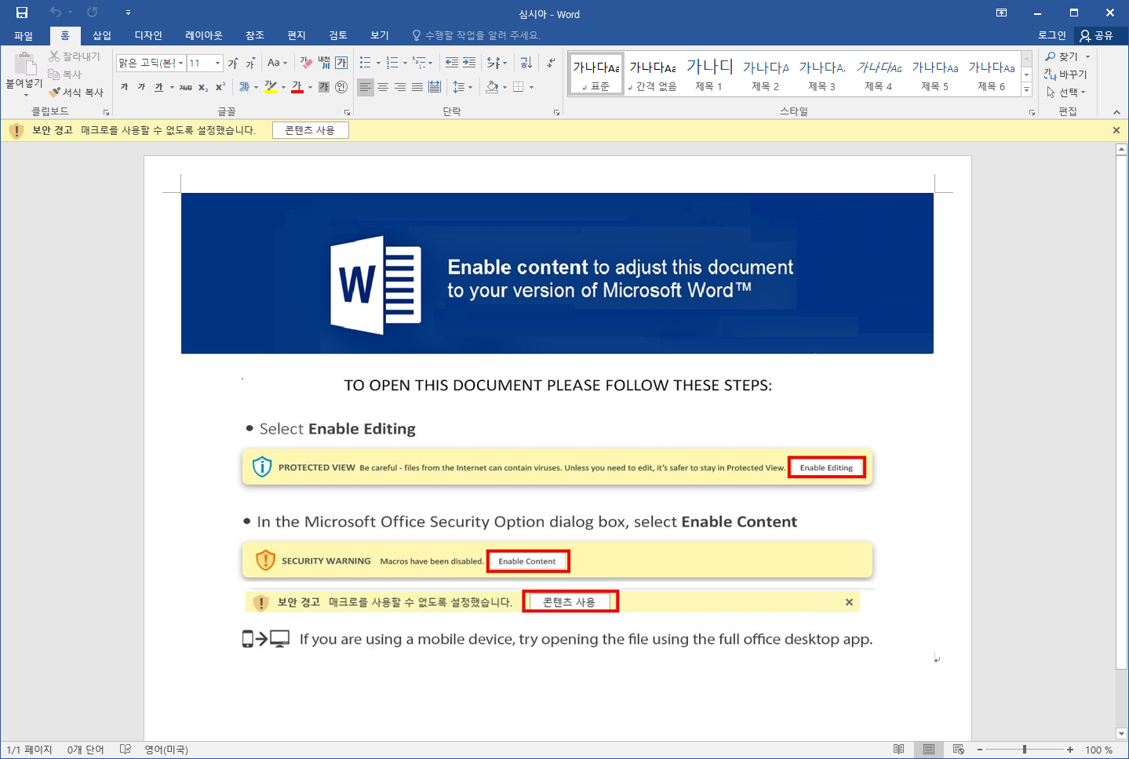This screenshot has height=759, width=1129.
Task: Open the File (파일) tab
Action: 24,35
